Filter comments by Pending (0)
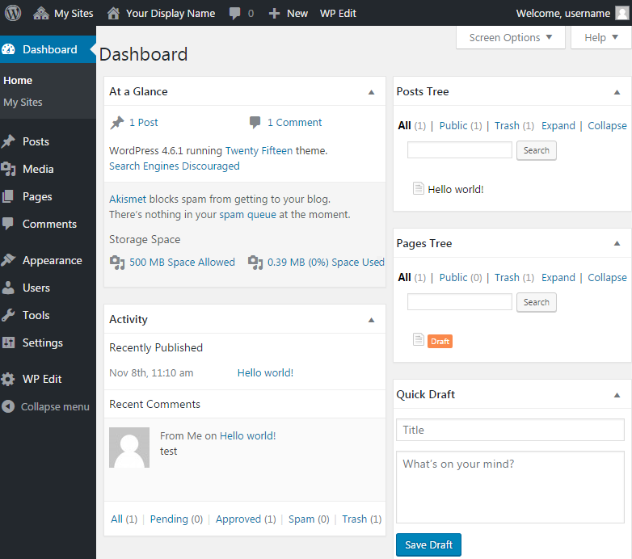Screen dimensions: 632x559 176,519
